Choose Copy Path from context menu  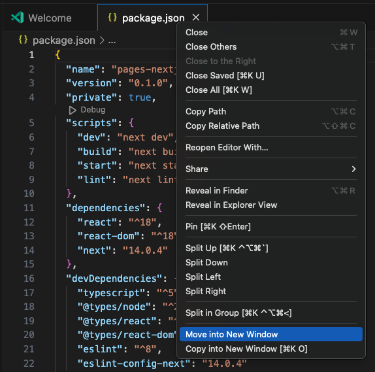tap(271, 111)
